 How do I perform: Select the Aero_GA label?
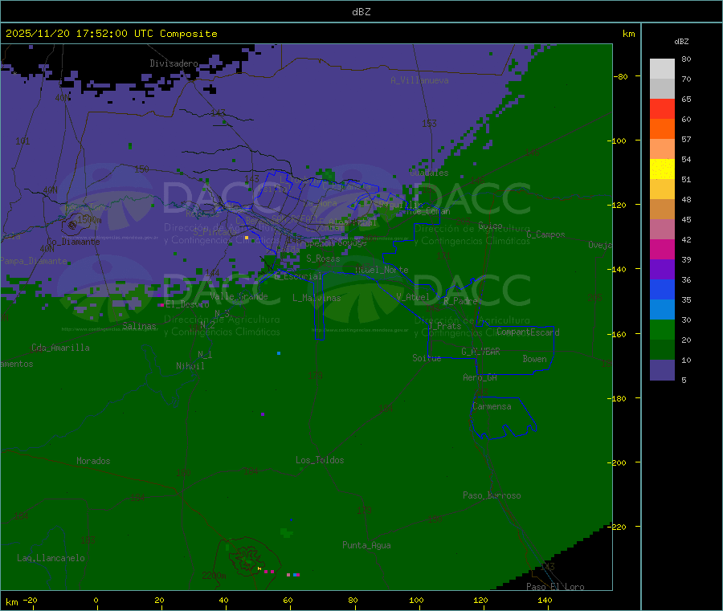480,377
